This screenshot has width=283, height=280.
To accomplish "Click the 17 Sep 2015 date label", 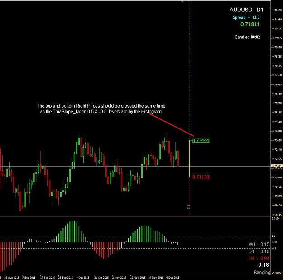I will pyautogui.click(x=48, y=278).
